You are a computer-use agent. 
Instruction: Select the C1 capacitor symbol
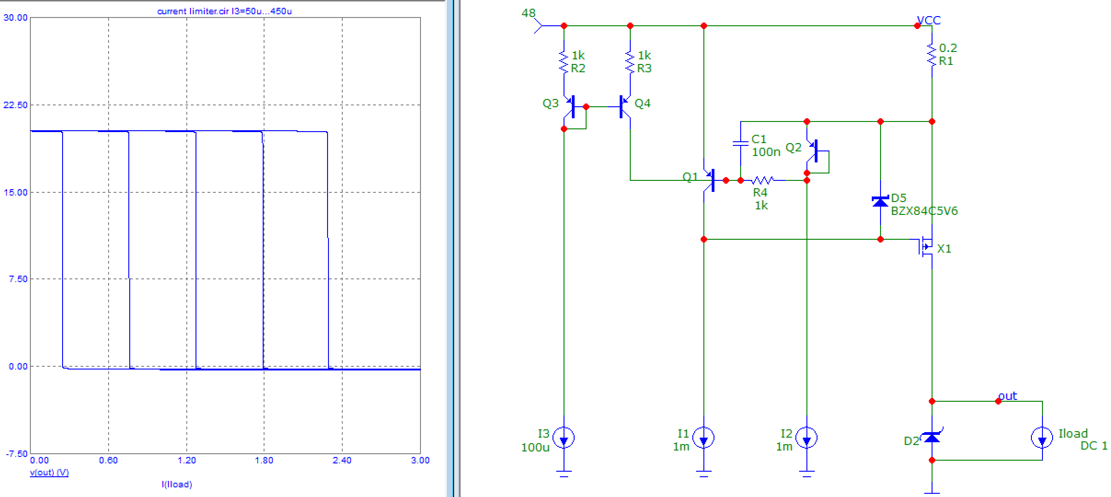[740, 143]
